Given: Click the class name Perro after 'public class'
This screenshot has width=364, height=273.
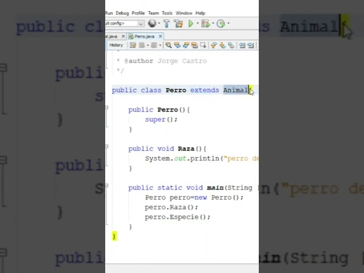Looking at the screenshot, I should 176,90.
